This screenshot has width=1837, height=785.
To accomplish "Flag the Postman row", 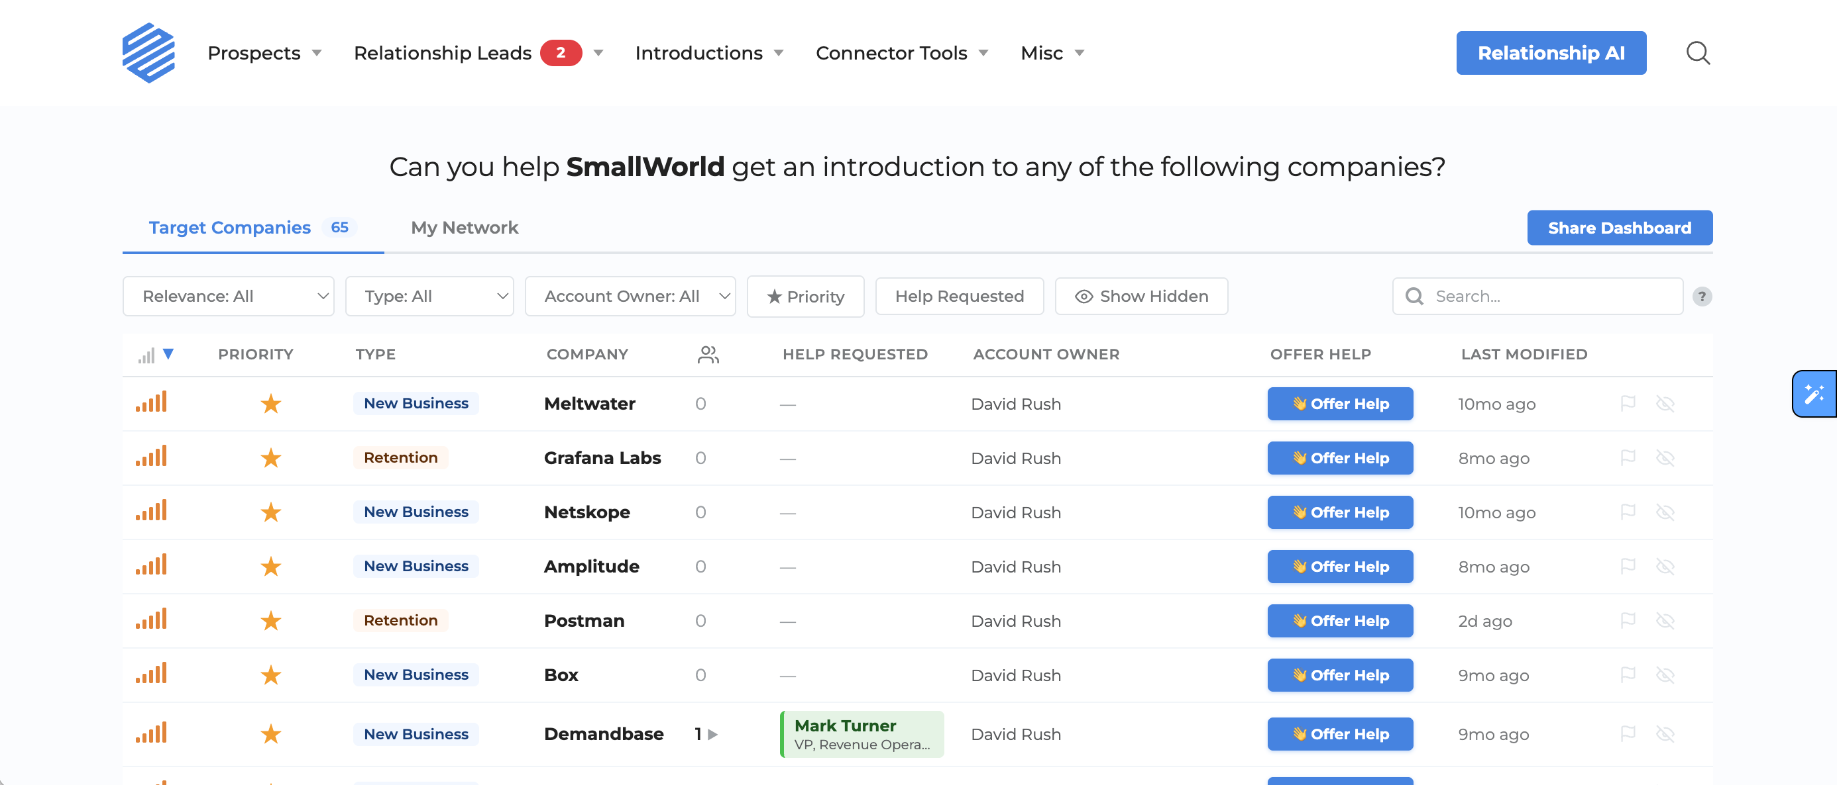I will 1628,620.
